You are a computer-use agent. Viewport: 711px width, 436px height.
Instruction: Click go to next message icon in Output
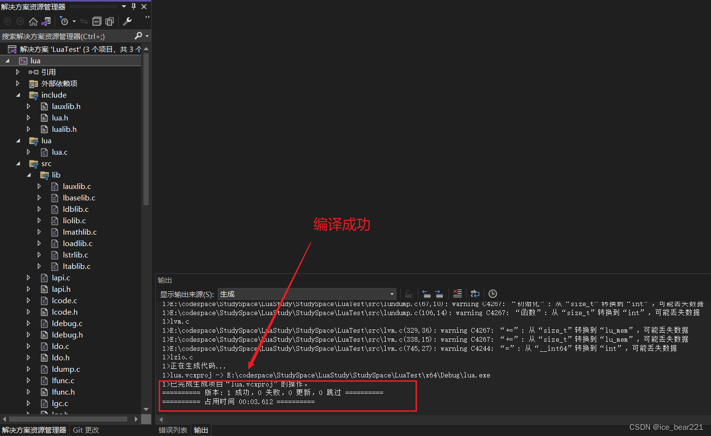click(439, 294)
